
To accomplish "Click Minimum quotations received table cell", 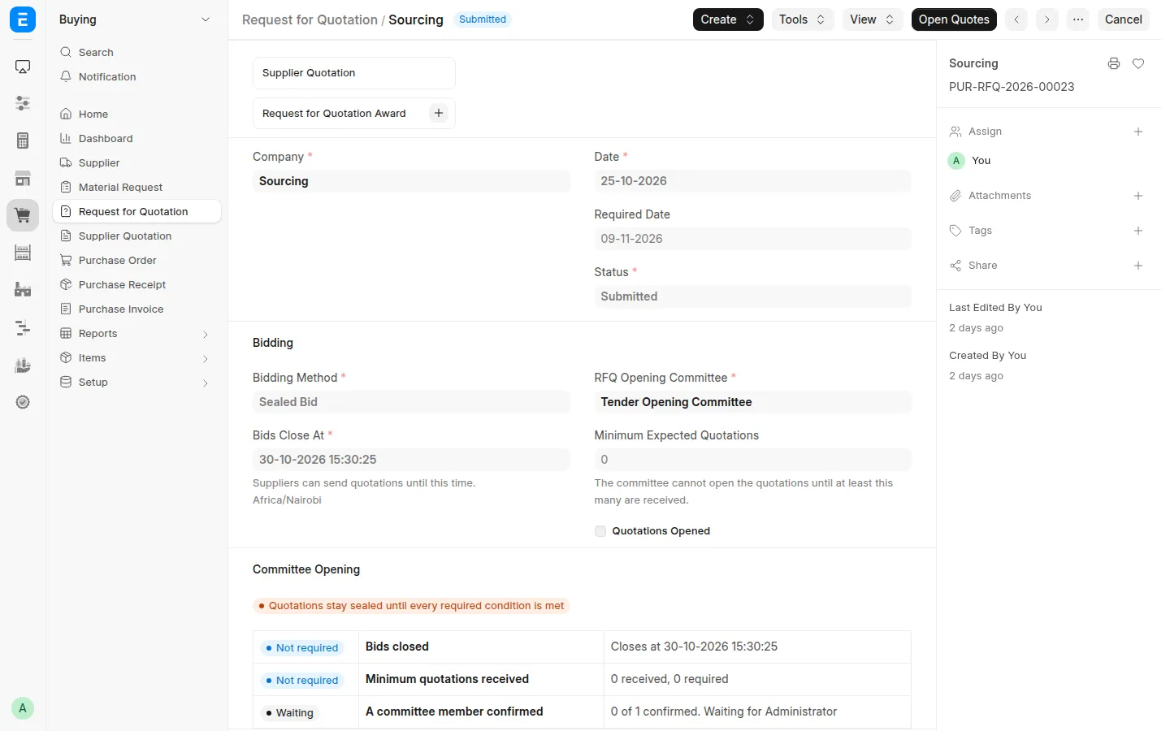I will (481, 679).
